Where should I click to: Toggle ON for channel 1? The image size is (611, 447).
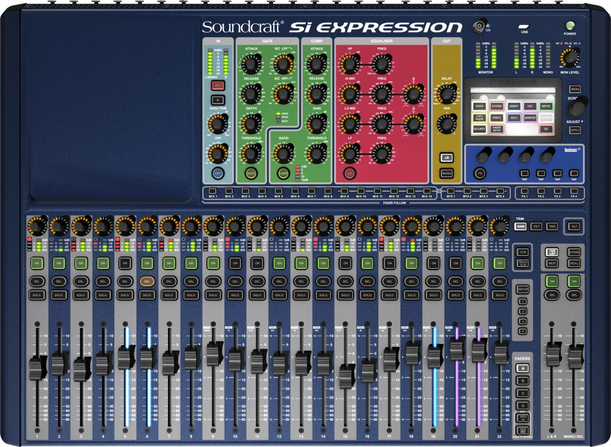(37, 262)
